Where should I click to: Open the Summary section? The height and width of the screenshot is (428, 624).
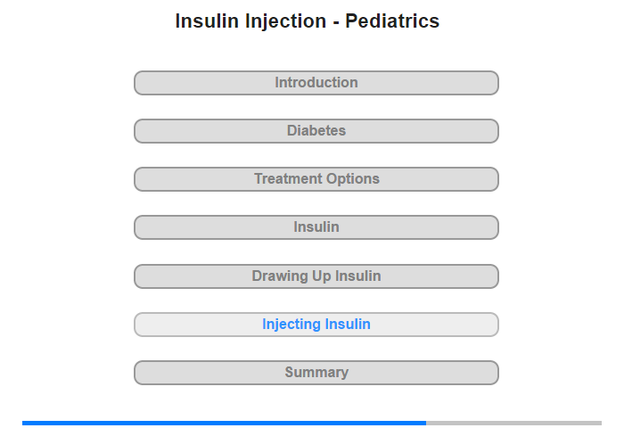pyautogui.click(x=316, y=373)
